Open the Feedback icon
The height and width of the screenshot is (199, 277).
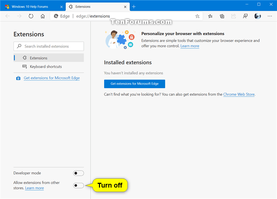point(245,16)
